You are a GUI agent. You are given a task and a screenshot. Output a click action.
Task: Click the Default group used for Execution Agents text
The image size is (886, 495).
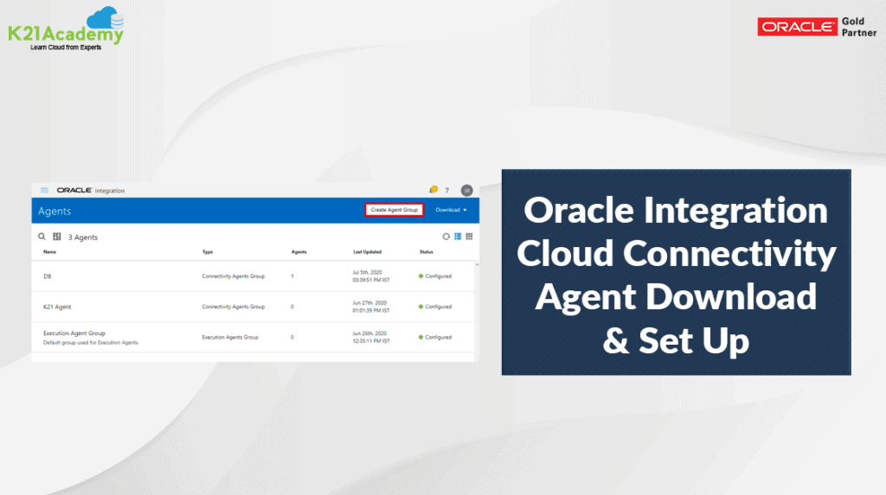90,343
